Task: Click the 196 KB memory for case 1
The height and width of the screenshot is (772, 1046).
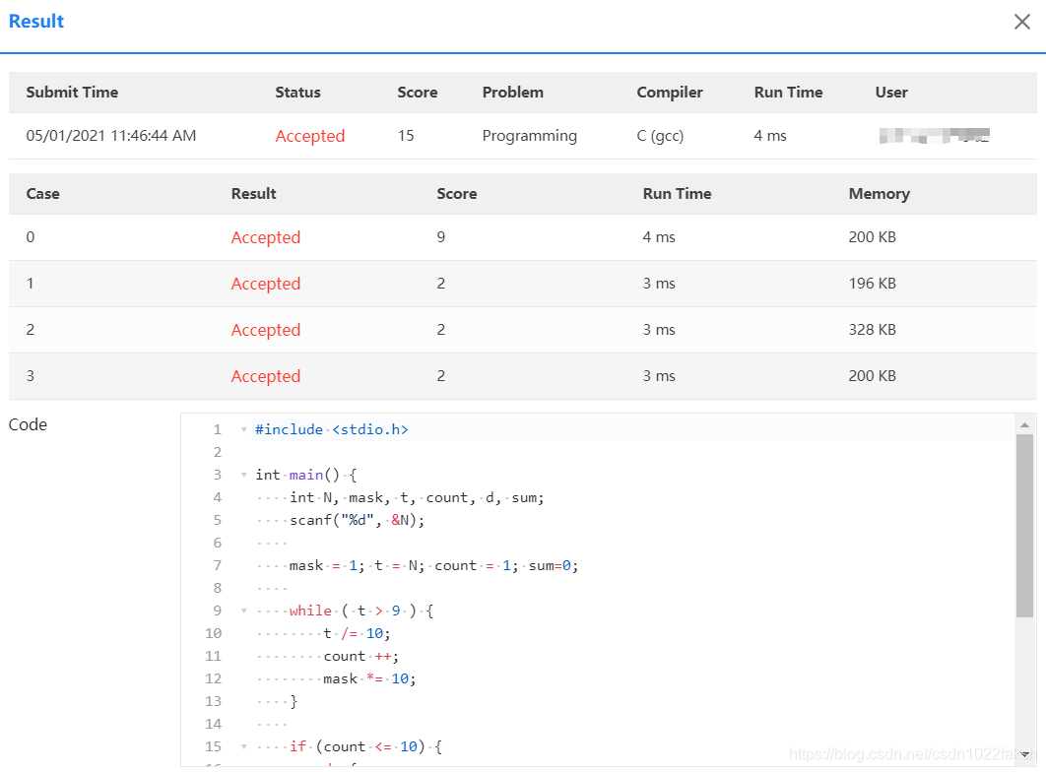Action: click(x=872, y=283)
